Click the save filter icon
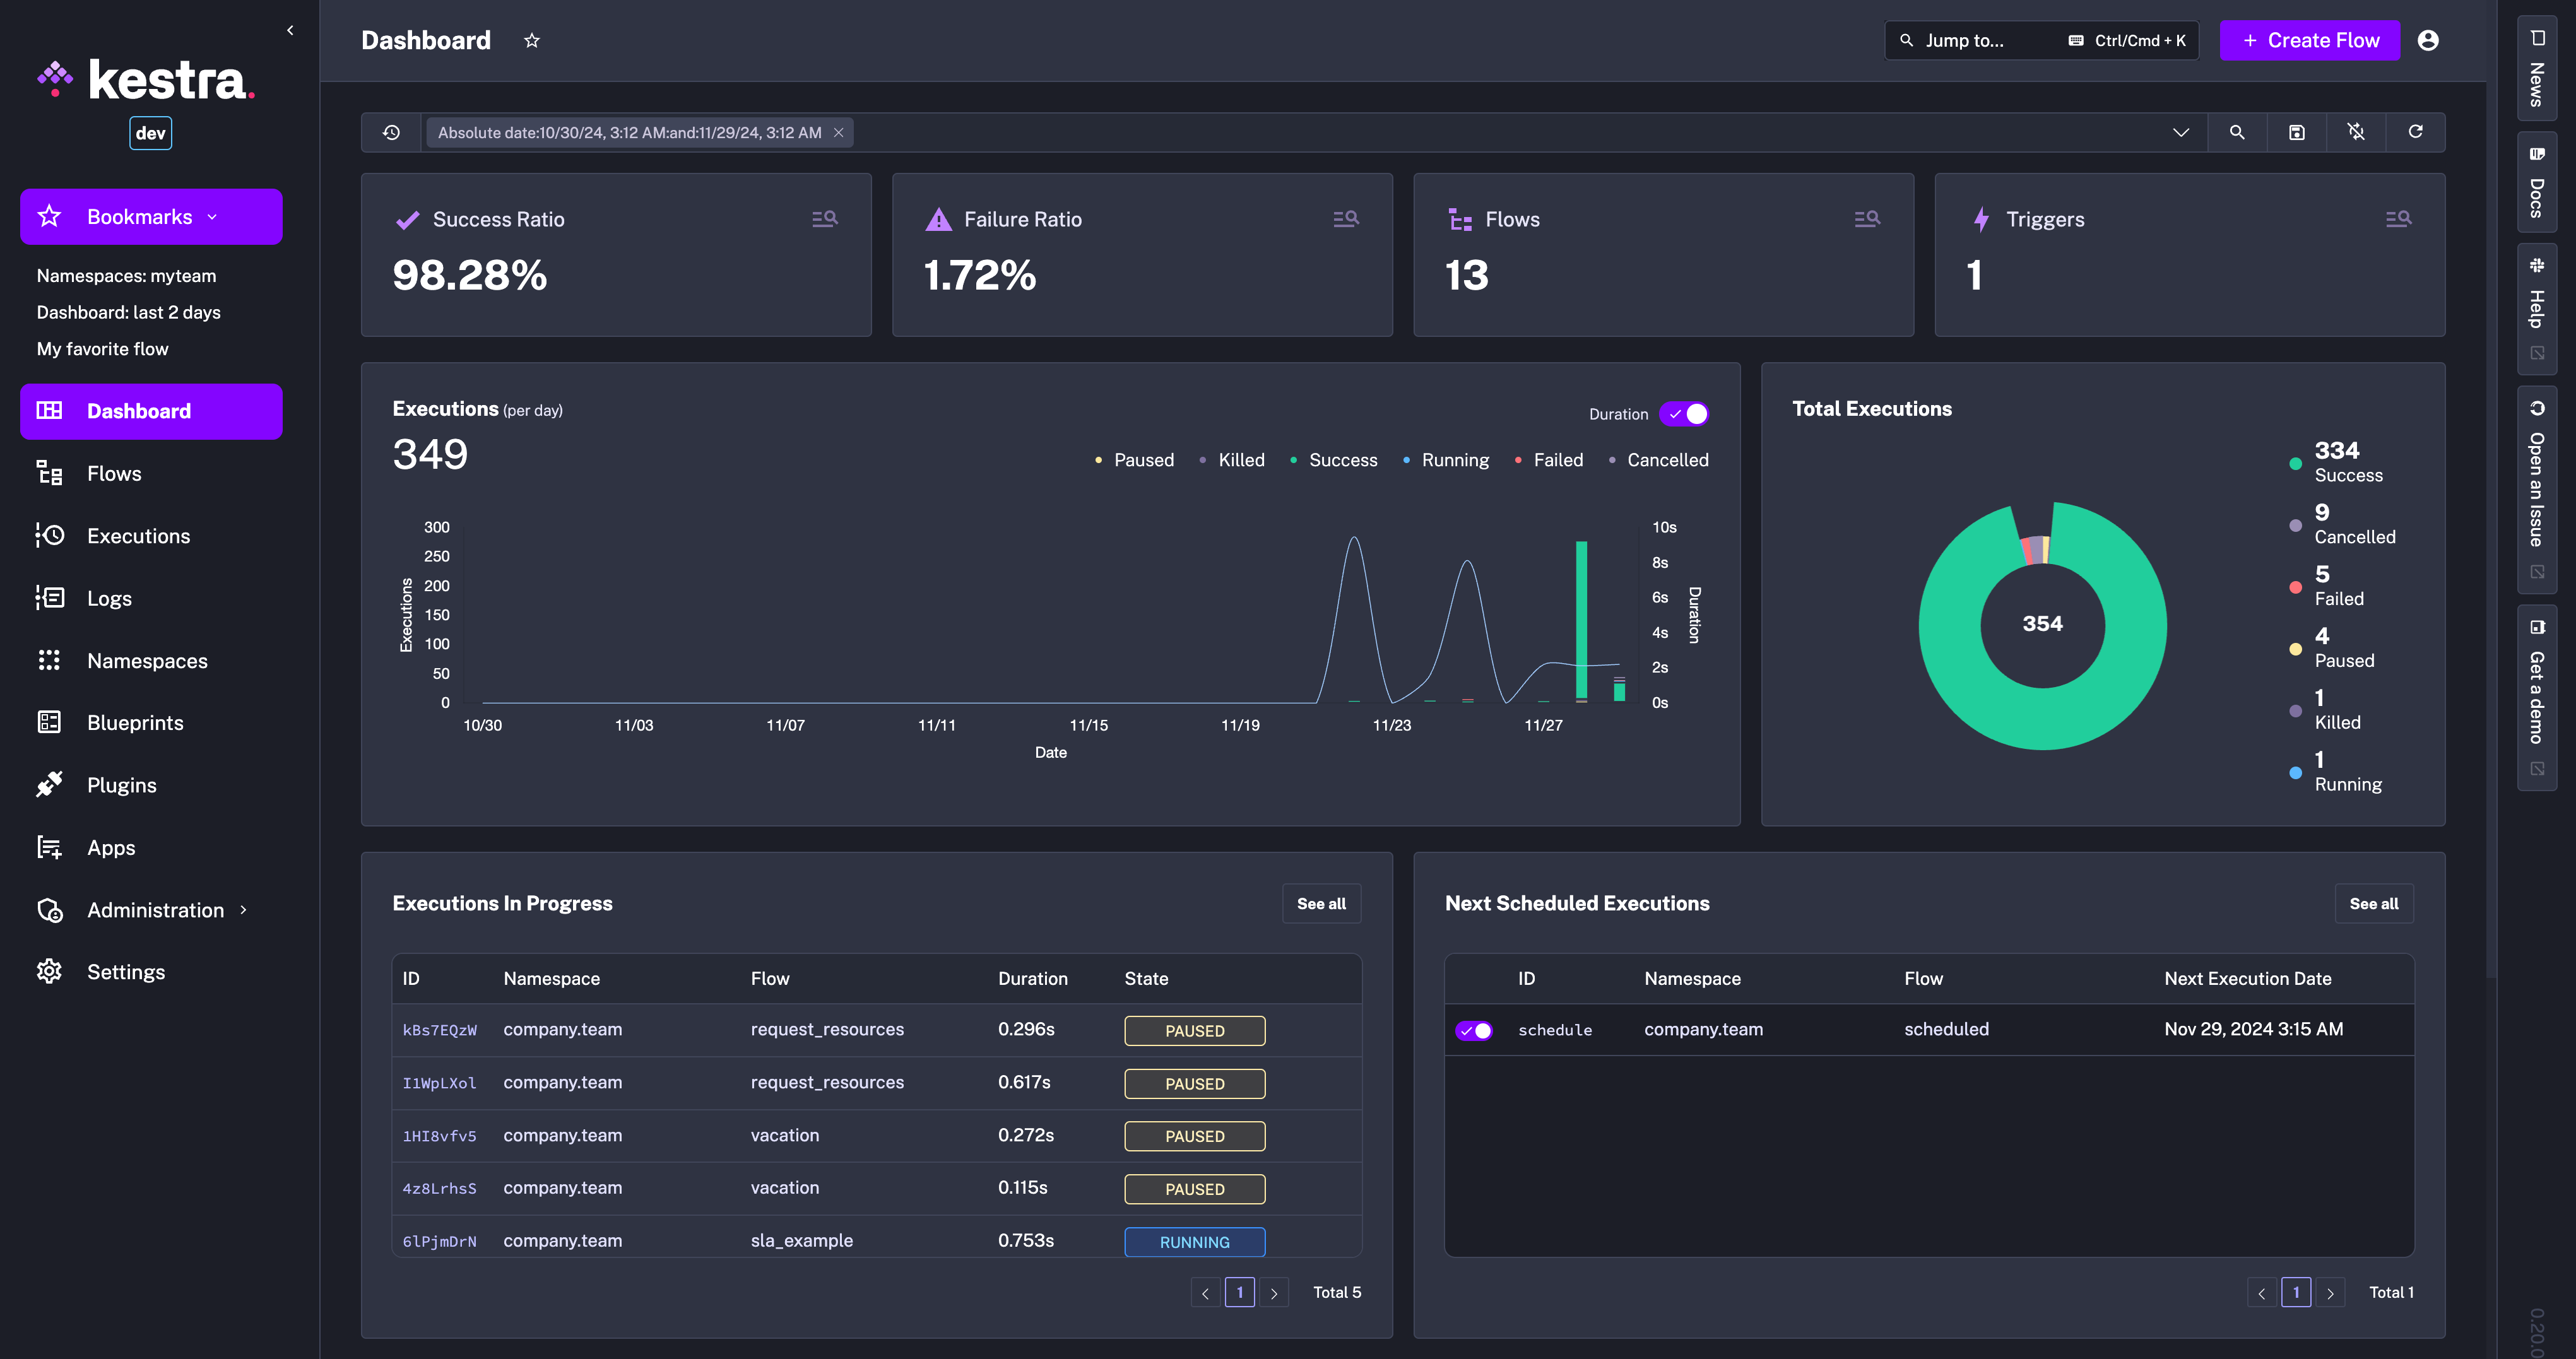This screenshot has height=1359, width=2576. pos(2297,132)
